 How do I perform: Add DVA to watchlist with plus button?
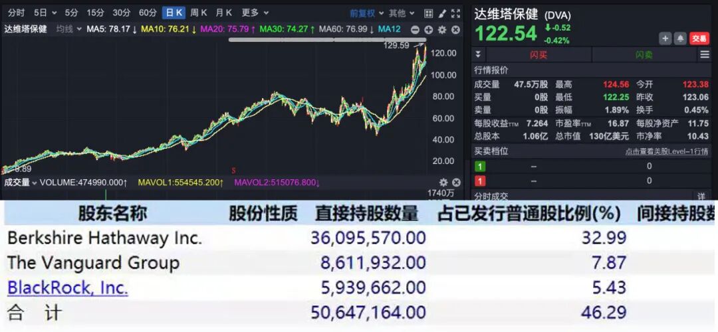tap(665, 39)
